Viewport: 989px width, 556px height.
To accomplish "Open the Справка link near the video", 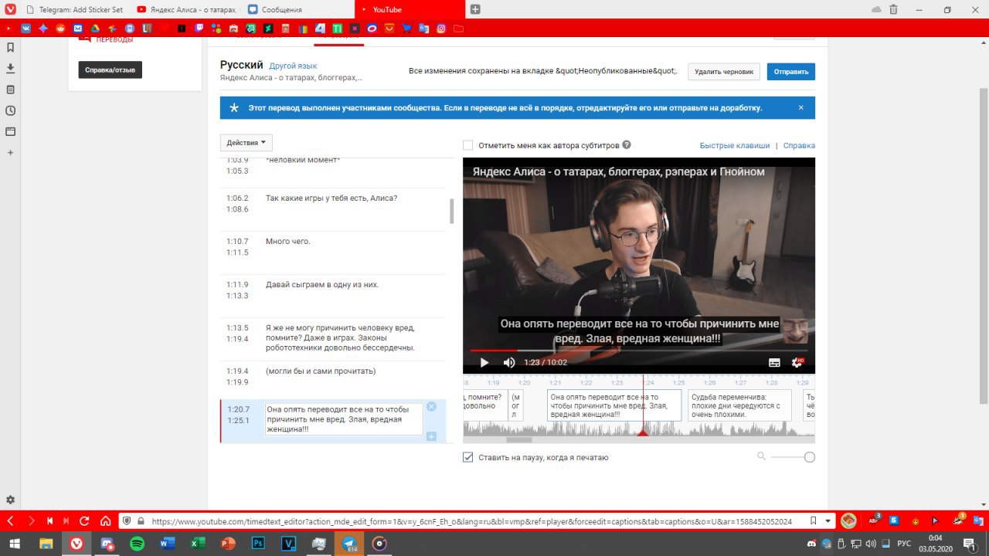I will coord(799,145).
